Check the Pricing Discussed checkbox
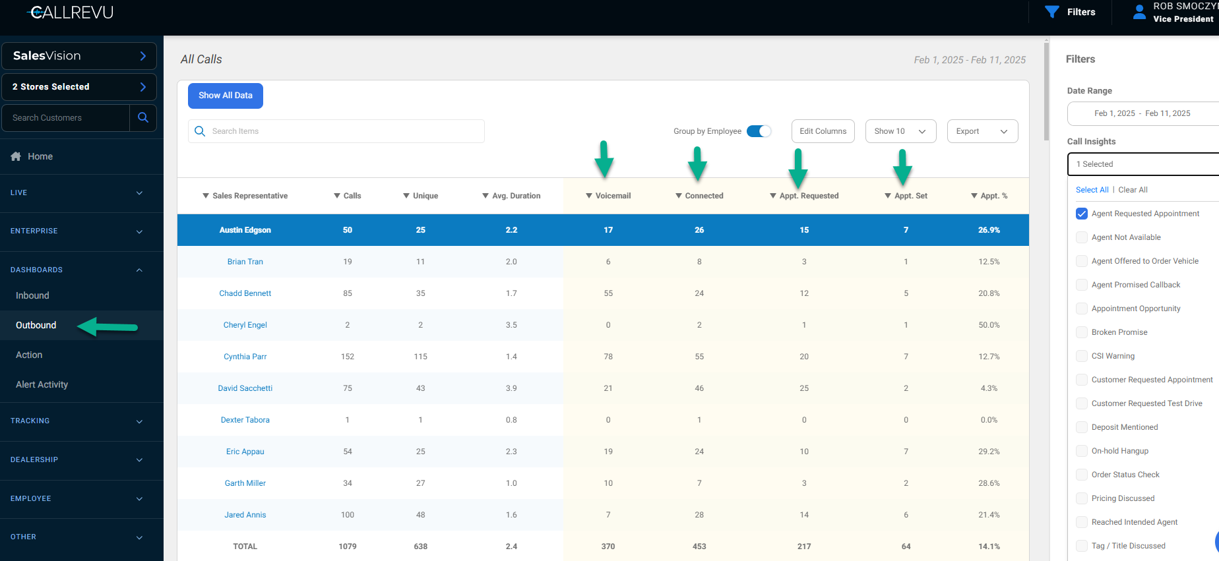Screen dimensions: 1219x561 [x=1082, y=498]
